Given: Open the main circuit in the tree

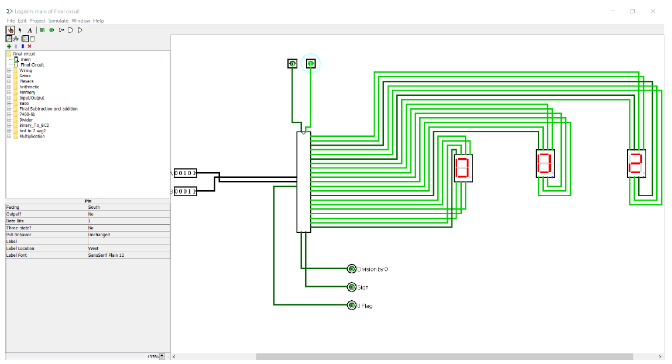Looking at the screenshot, I should point(25,60).
